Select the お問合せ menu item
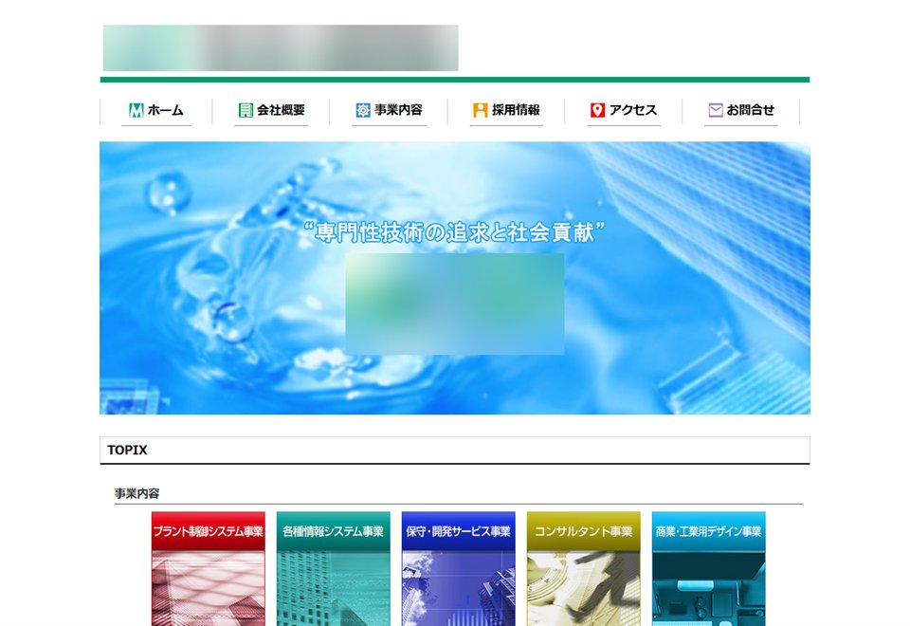The width and height of the screenshot is (910, 626). [741, 110]
